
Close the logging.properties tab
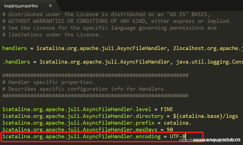point(50,6)
